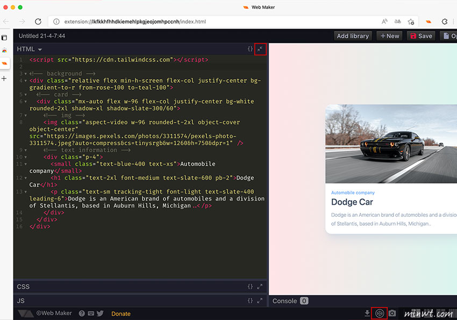Fold the p-4 div at line 10
This screenshot has height=320, width=457.
tap(26, 158)
